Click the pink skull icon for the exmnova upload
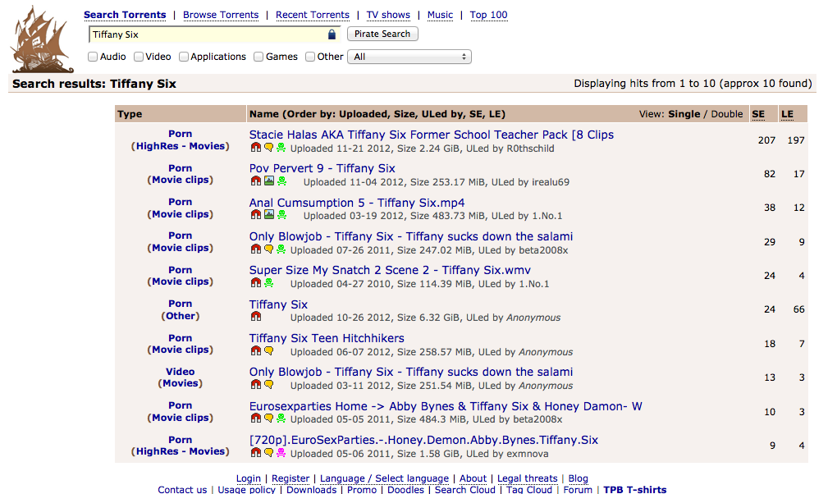Image resolution: width=837 pixels, height=494 pixels. pos(281,452)
